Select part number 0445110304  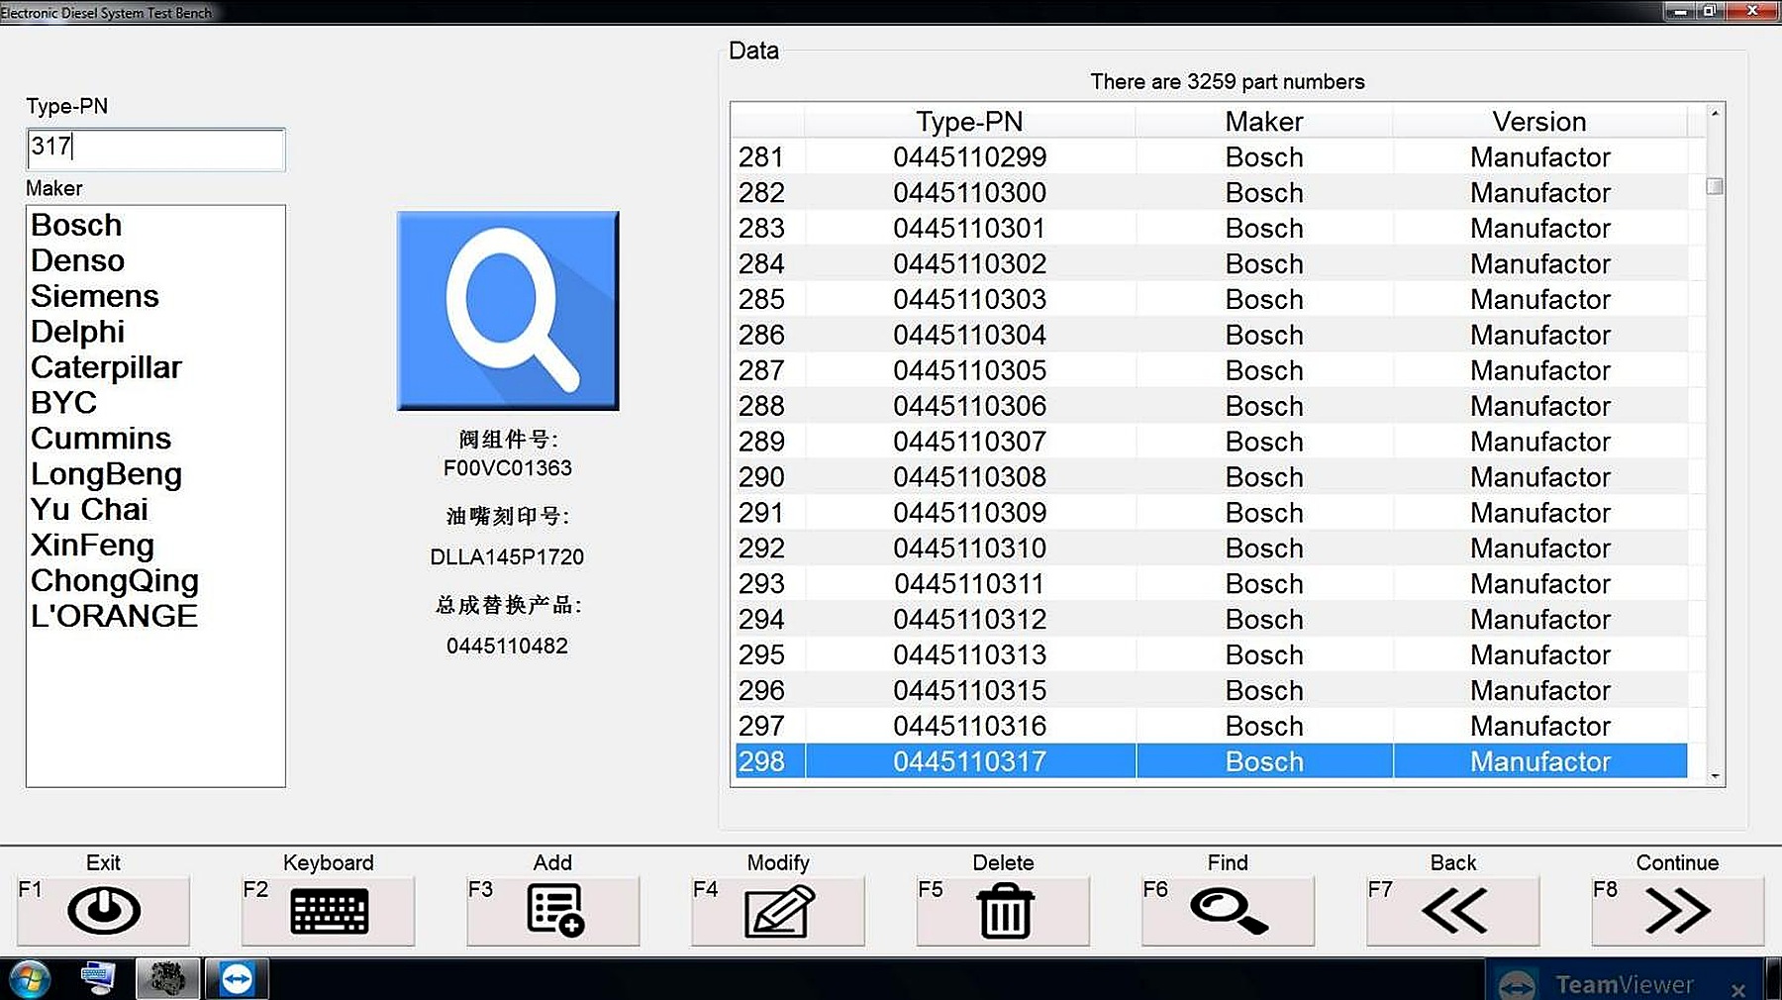(969, 336)
